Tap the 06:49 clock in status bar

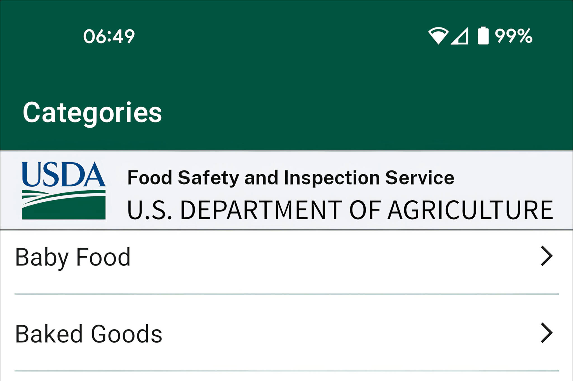[x=109, y=36]
